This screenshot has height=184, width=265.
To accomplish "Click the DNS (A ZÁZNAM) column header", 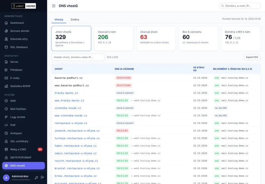I will (x=124, y=69).
